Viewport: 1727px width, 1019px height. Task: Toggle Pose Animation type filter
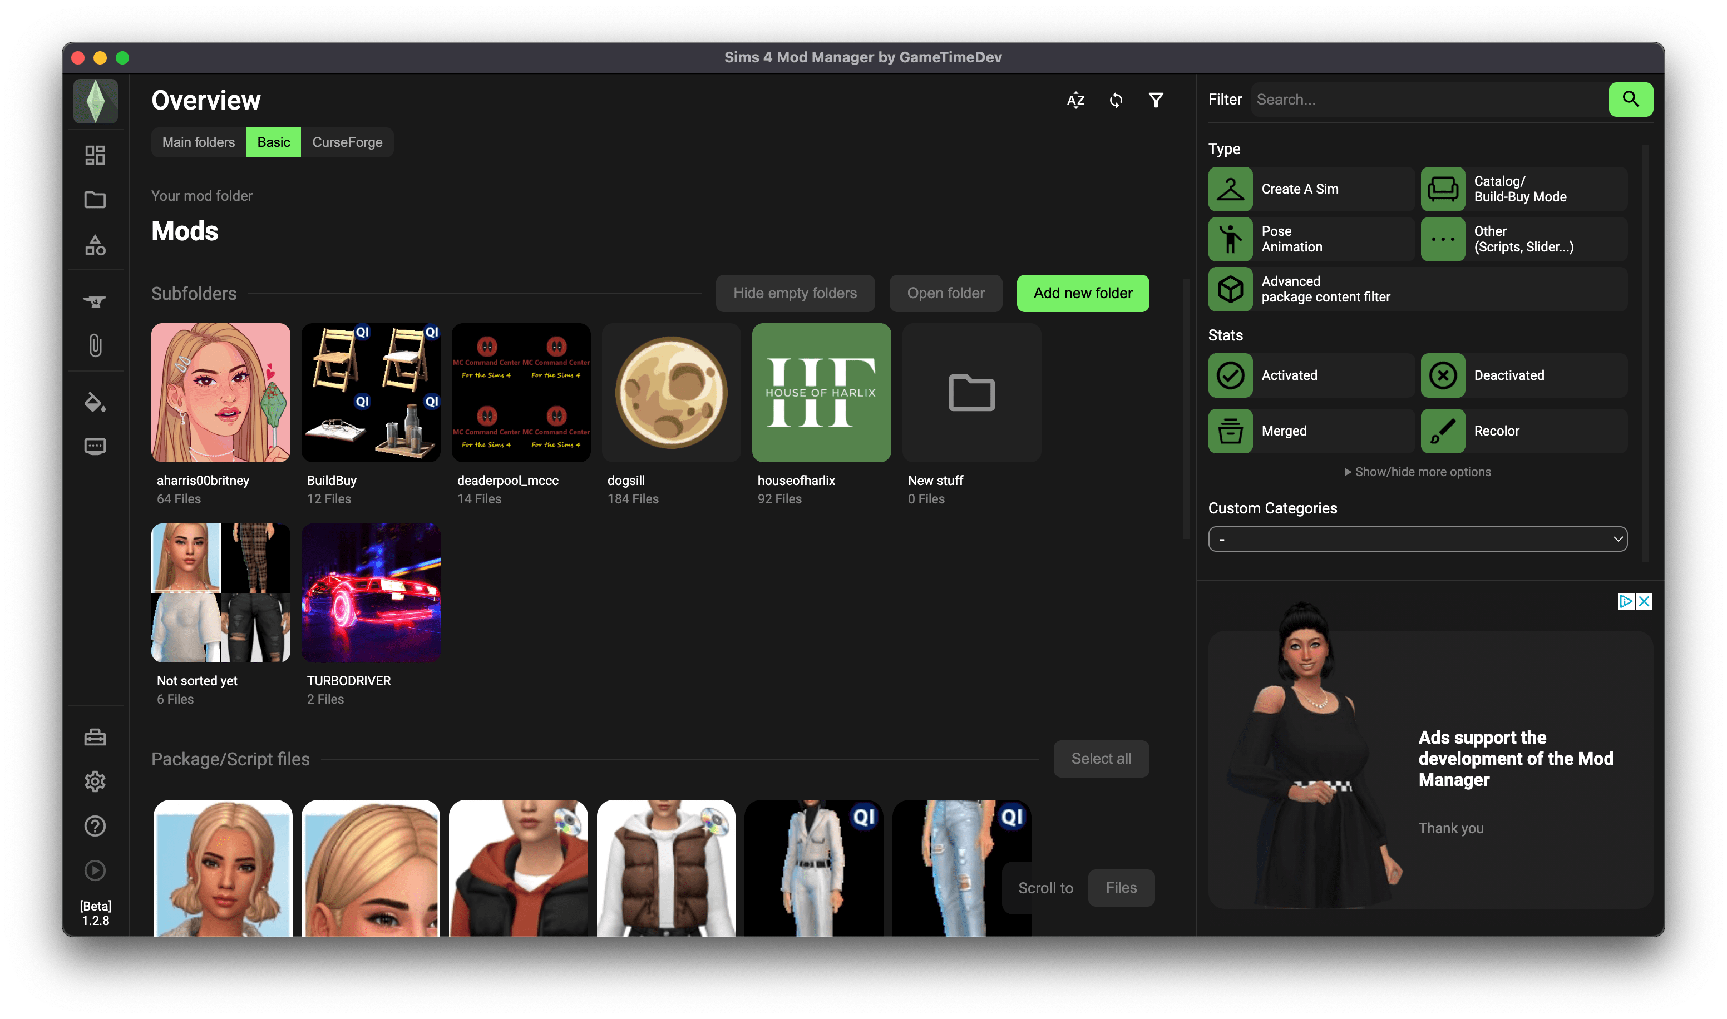coord(1310,239)
